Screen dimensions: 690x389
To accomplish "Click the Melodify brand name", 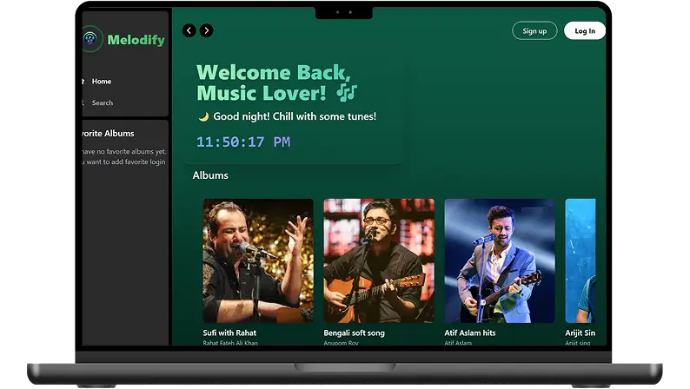I will coord(136,40).
